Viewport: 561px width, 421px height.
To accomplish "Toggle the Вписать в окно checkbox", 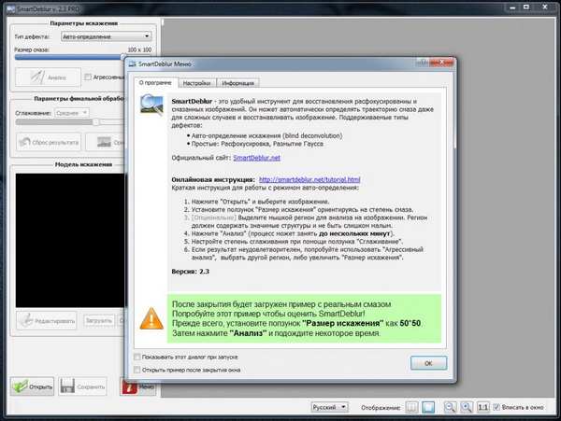I will [x=498, y=408].
